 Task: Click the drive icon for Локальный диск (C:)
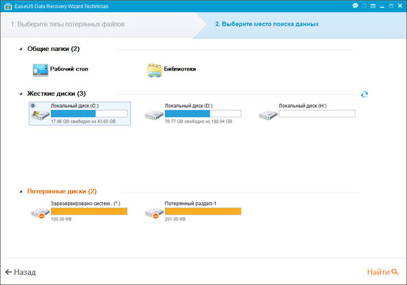tap(40, 115)
